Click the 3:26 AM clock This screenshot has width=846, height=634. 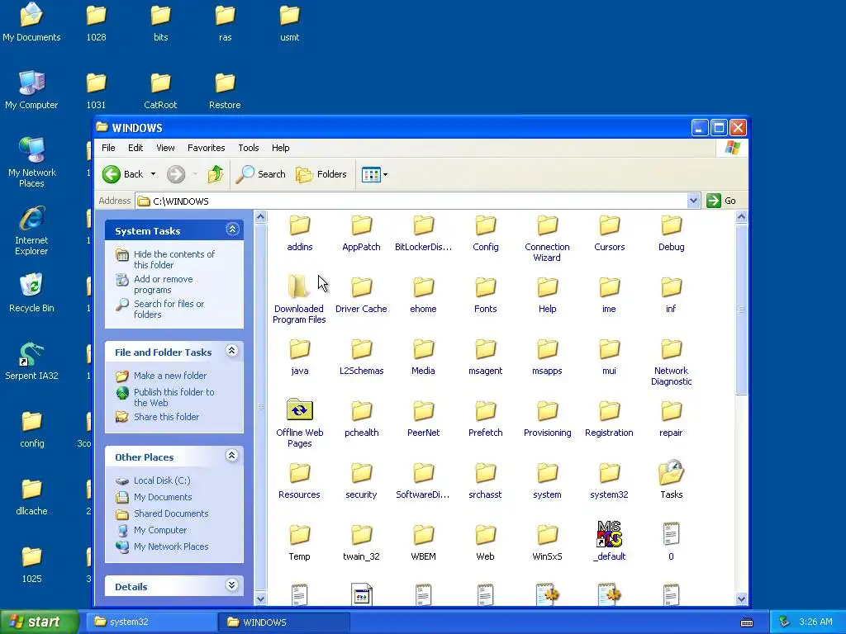815,622
